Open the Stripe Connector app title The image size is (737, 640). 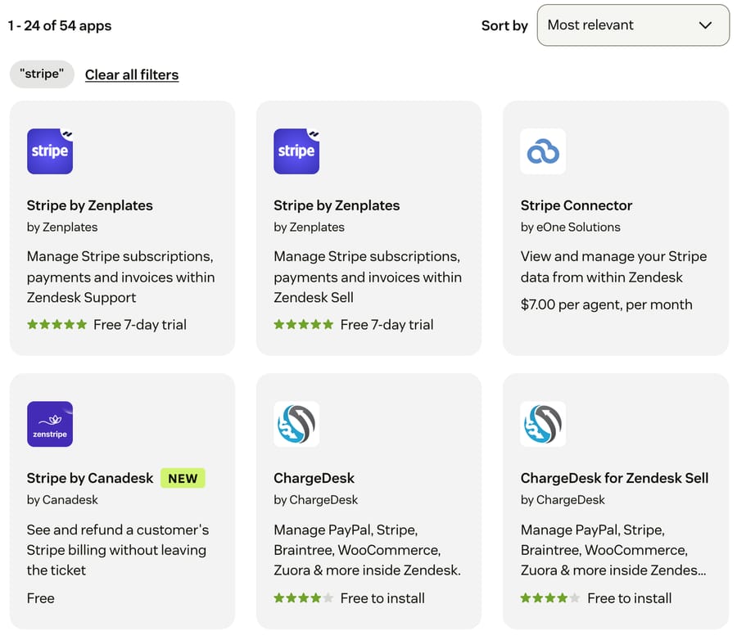(576, 205)
